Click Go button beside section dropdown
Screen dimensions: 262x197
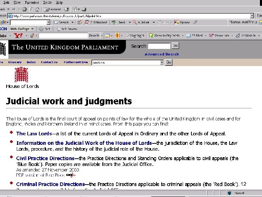(169, 62)
